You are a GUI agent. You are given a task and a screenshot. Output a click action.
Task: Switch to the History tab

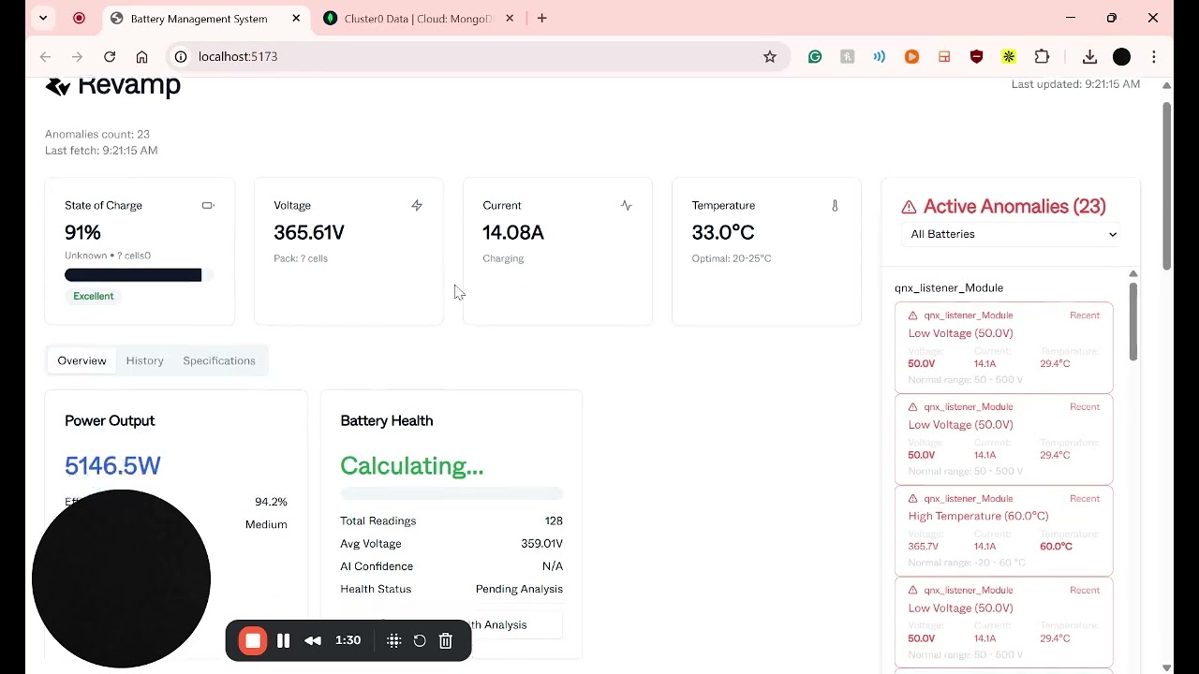pyautogui.click(x=145, y=360)
